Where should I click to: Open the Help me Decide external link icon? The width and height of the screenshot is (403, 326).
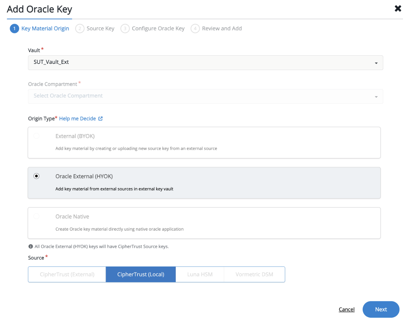click(x=100, y=118)
